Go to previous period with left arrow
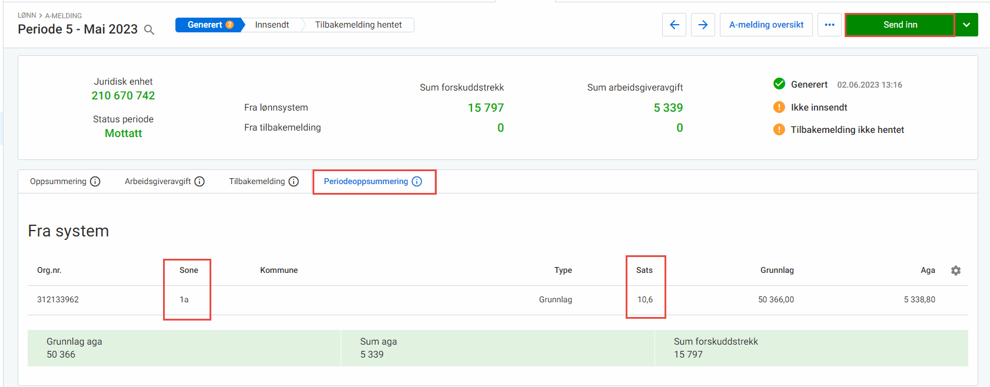 click(674, 25)
